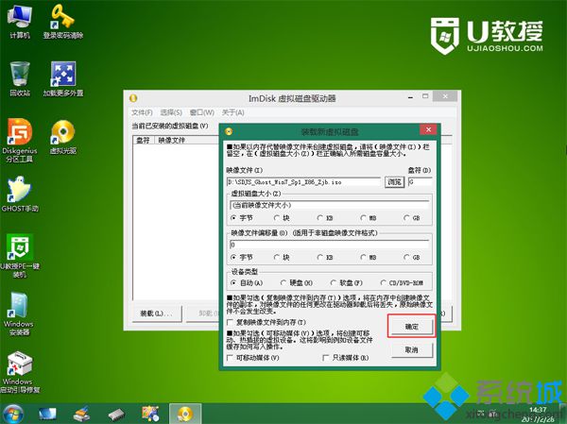Select 字节 under 虚拟磁盘大小
Image resolution: width=567 pixels, height=424 pixels.
click(242, 218)
